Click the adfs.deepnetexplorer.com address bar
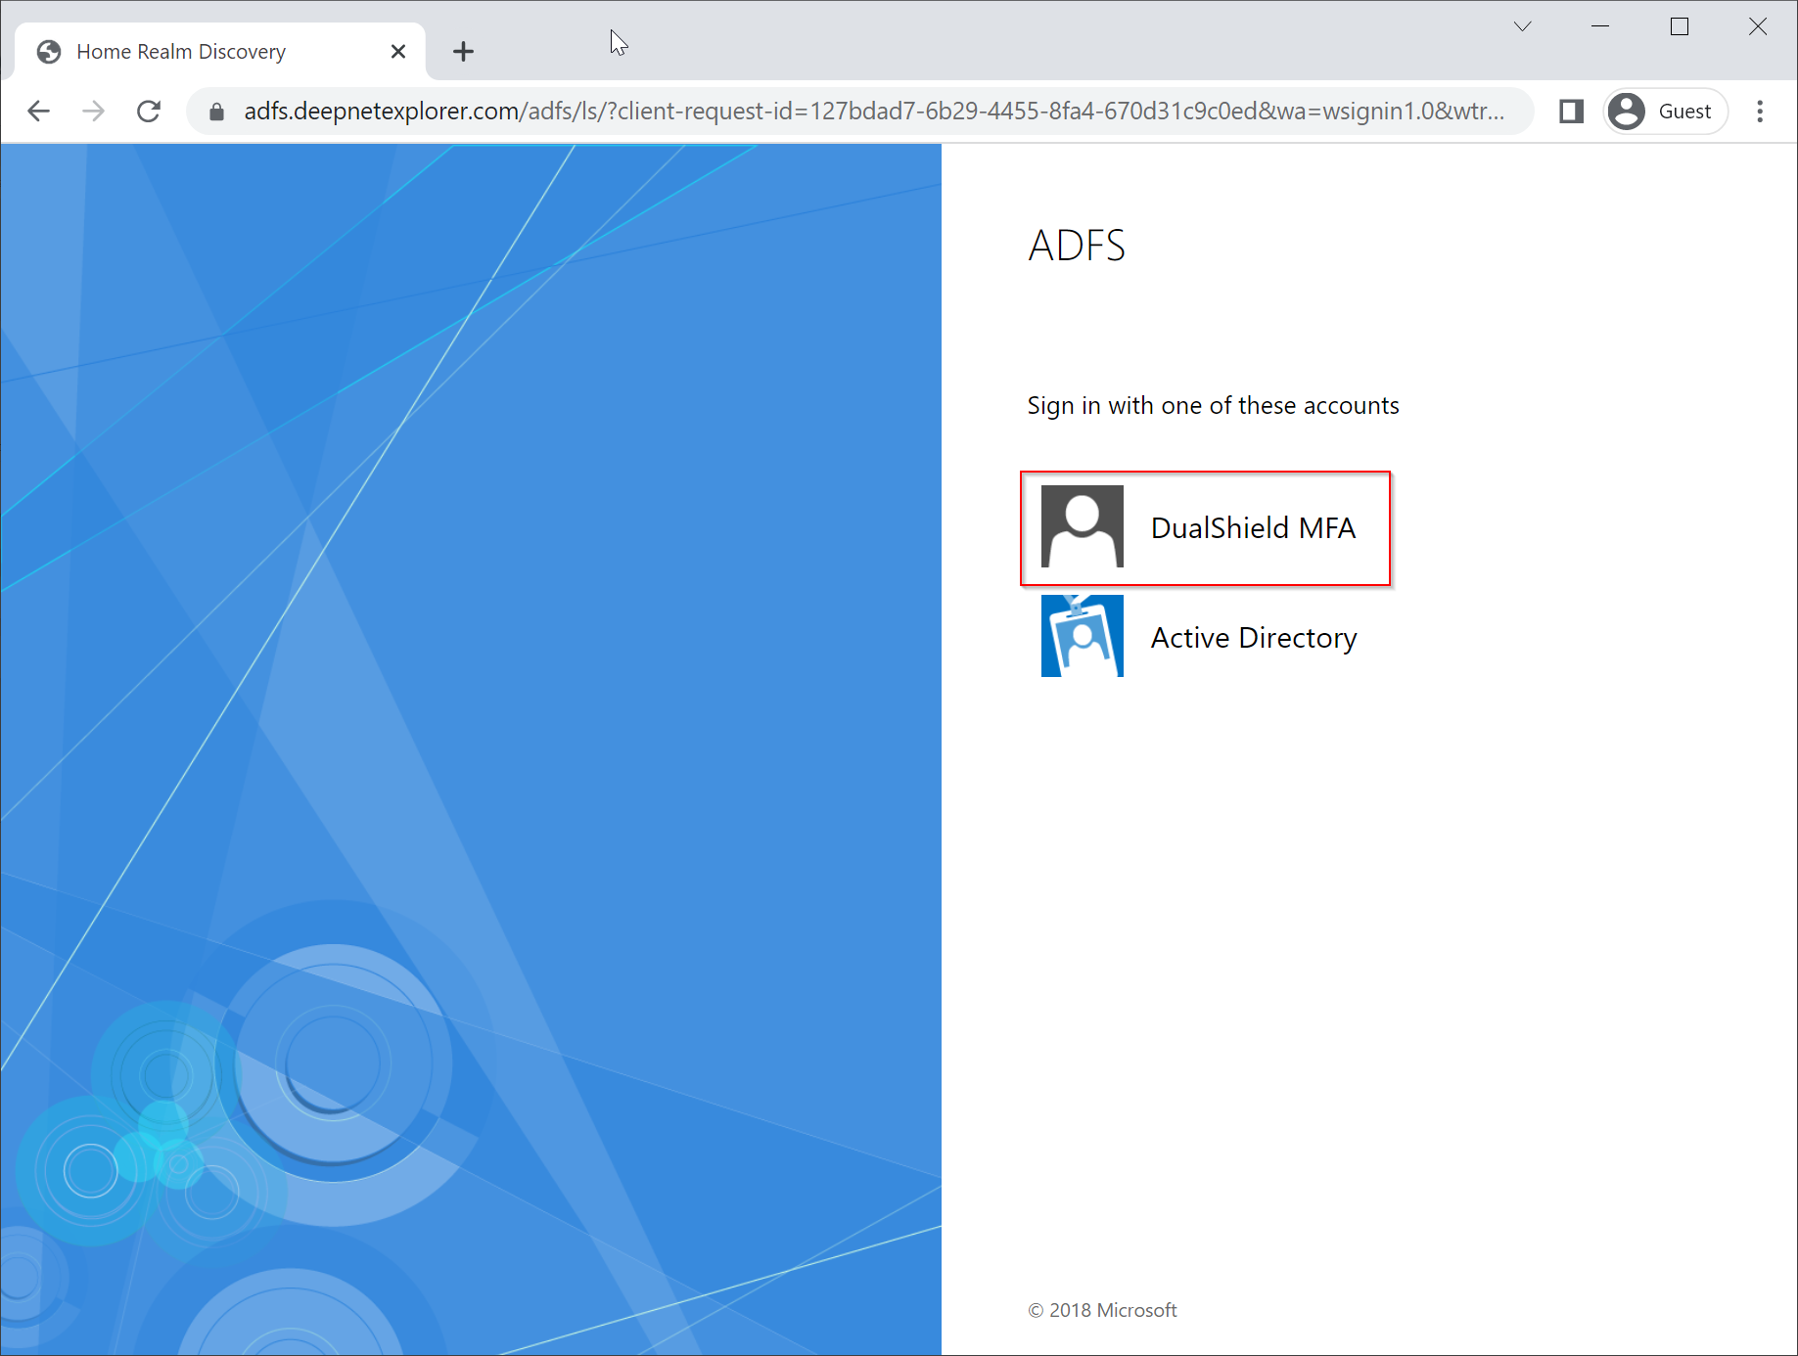 point(871,112)
